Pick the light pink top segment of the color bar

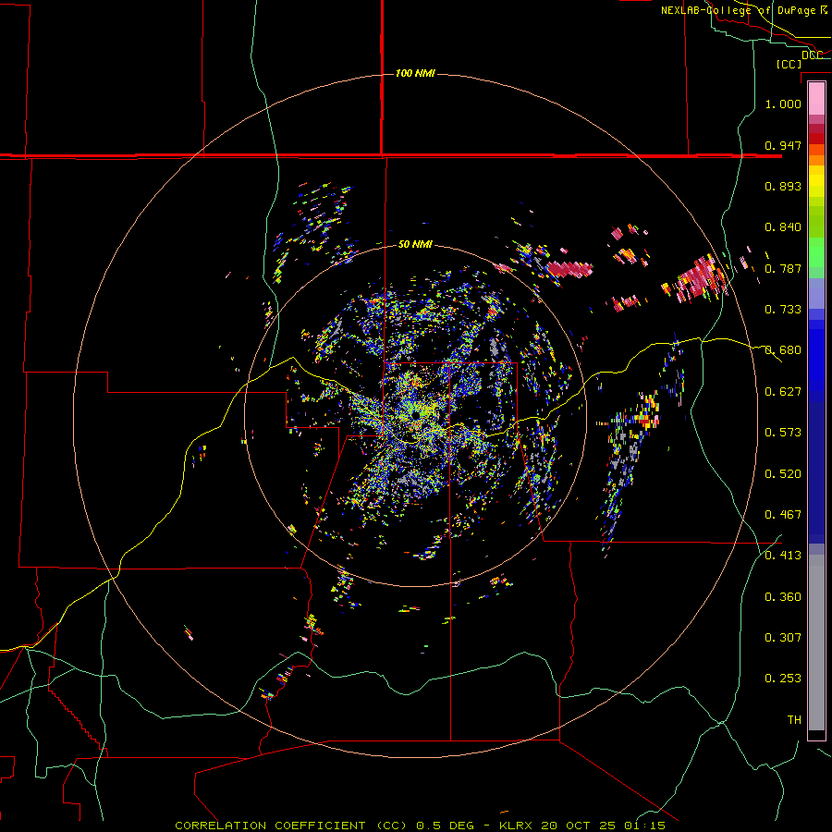click(x=816, y=98)
